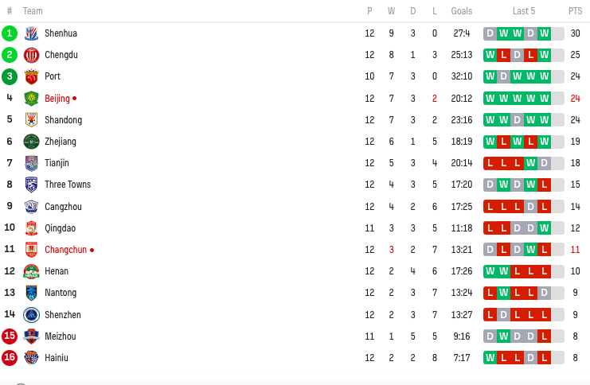Open the Three Towns team page
This screenshot has width=590, height=385.
pyautogui.click(x=68, y=185)
